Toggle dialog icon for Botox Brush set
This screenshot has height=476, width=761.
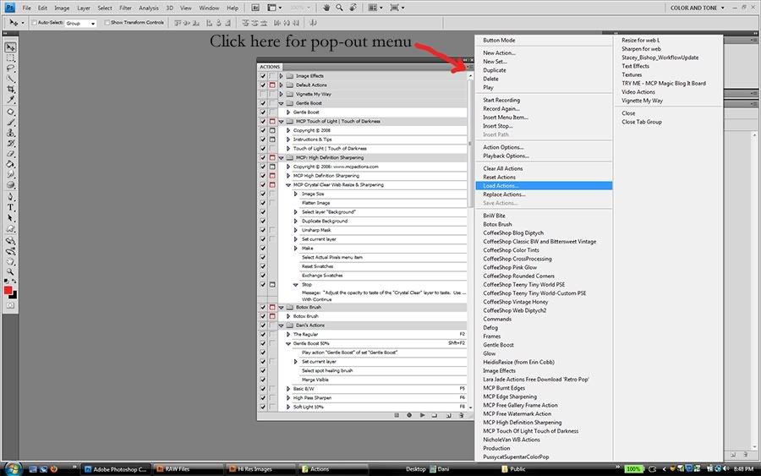point(272,307)
